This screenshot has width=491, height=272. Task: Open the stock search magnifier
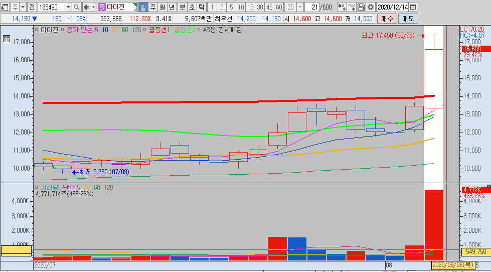[x=76, y=7]
